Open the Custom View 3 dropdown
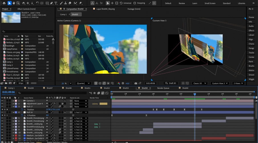258x143 pixels. click(220, 83)
